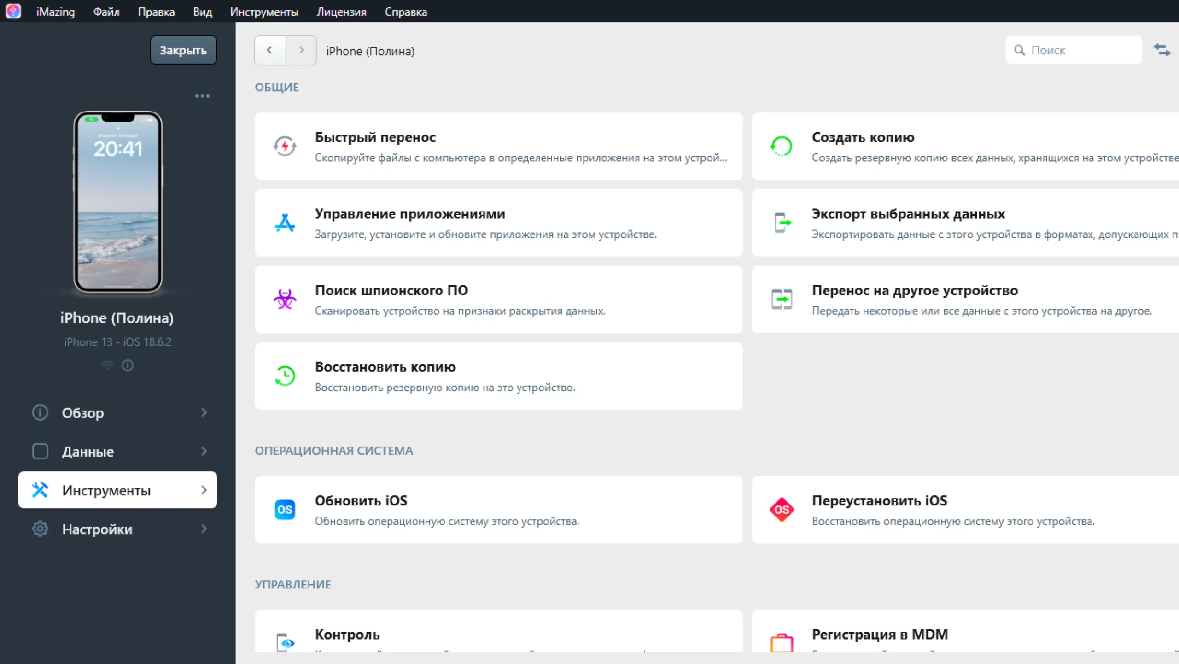Image resolution: width=1179 pixels, height=664 pixels.
Task: Go back with the left navigation arrow
Action: [270, 50]
